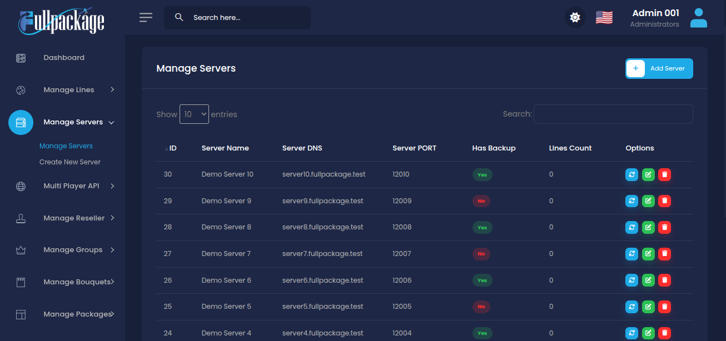Go to the Dashboard page
Screen dimensions: 726x341
click(x=64, y=58)
